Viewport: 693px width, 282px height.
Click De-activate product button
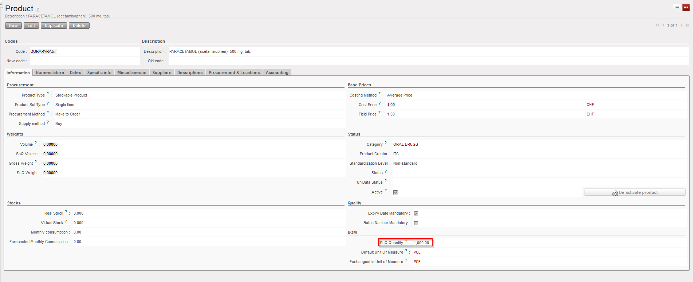coord(635,192)
